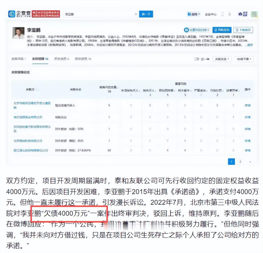Open 详情 for 持股 27.8369% row
Viewport: 263px width, 253px height.
tap(248, 150)
